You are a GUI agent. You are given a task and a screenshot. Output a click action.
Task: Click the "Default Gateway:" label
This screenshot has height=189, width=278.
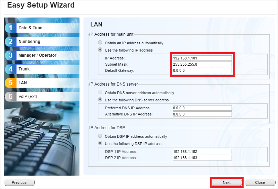pos(119,70)
